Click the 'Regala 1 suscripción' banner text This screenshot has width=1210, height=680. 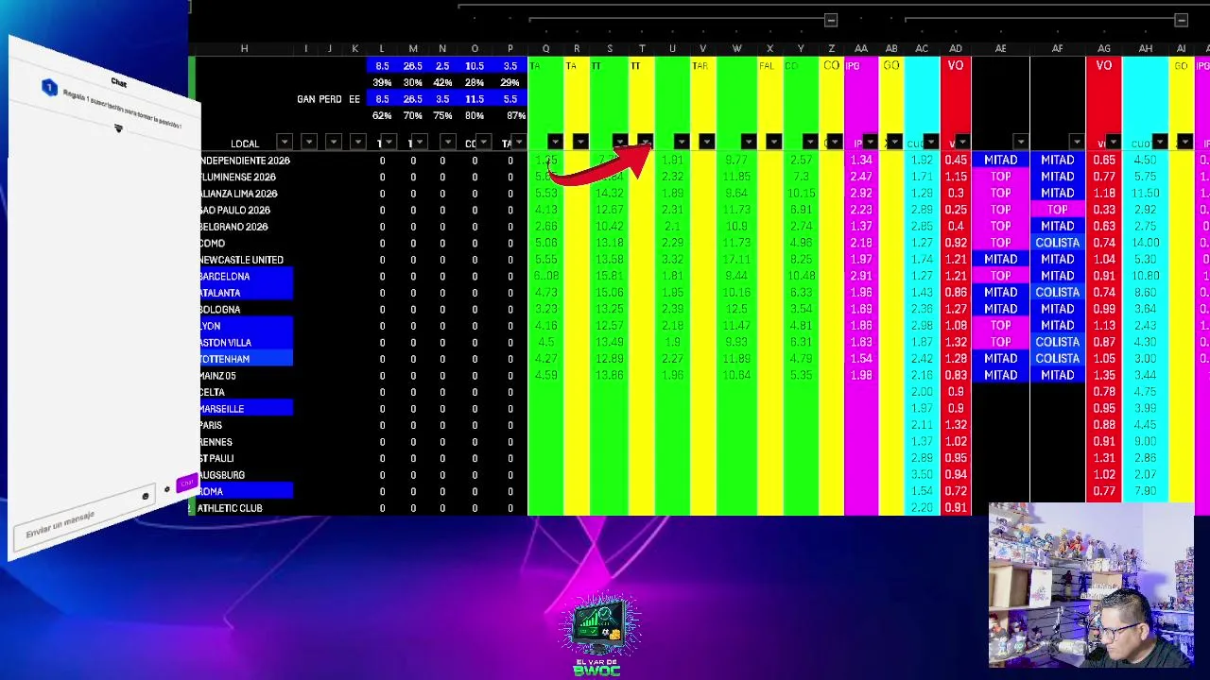(123, 109)
